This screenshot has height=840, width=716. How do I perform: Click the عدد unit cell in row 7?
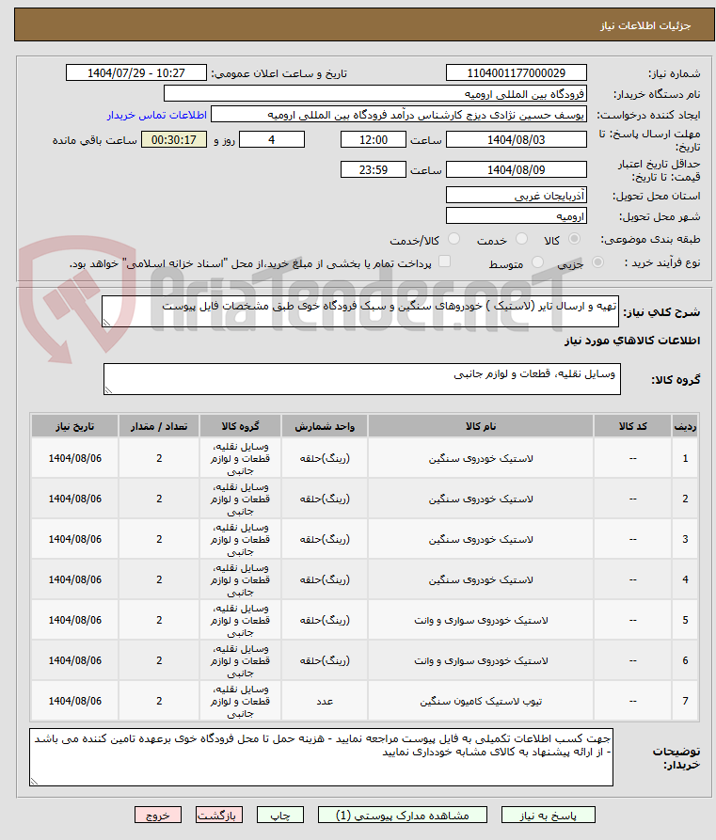tap(325, 701)
